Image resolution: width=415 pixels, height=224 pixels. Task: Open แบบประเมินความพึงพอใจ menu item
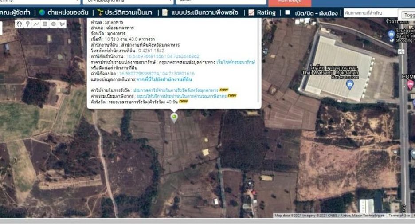point(204,12)
